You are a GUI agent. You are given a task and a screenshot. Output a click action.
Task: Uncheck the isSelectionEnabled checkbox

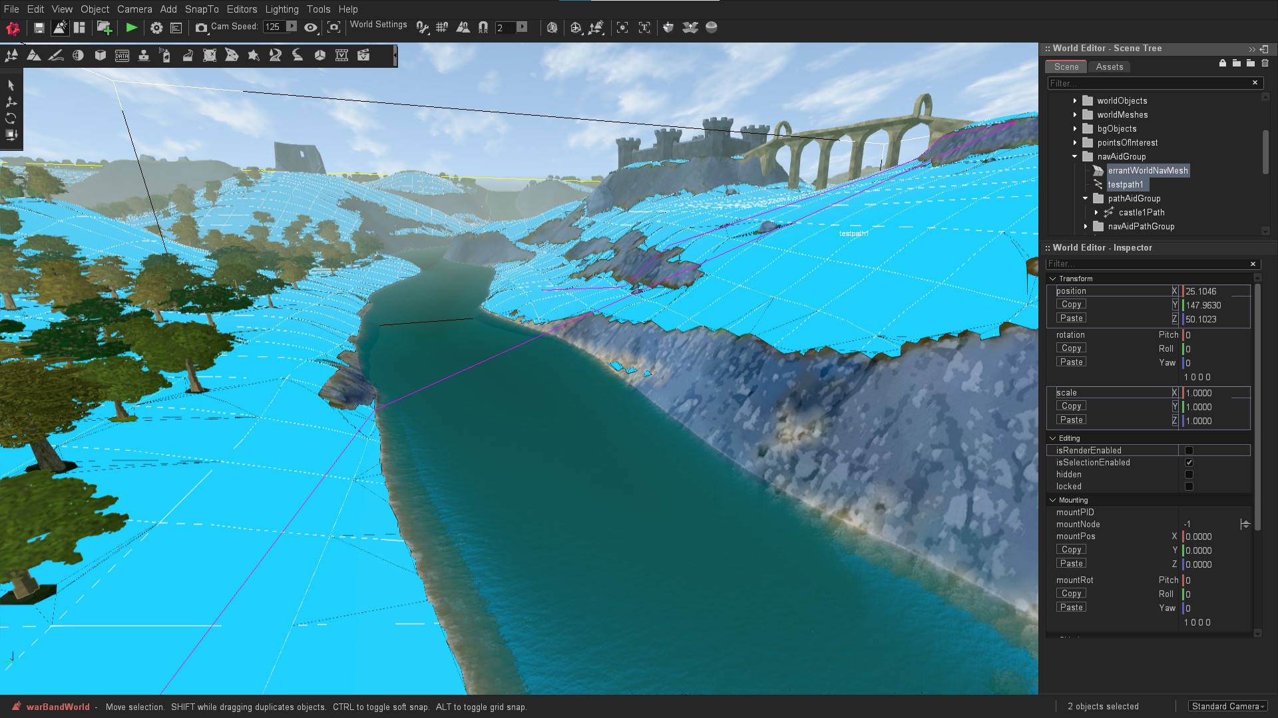(x=1189, y=463)
